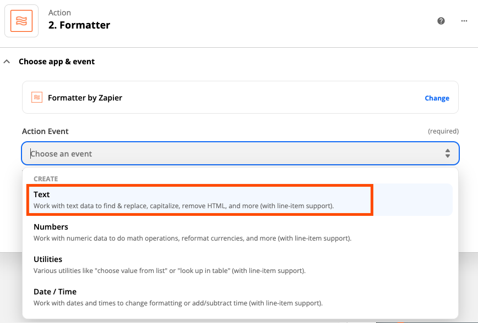Select the Text event option
This screenshot has width=478, height=323.
click(x=42, y=194)
